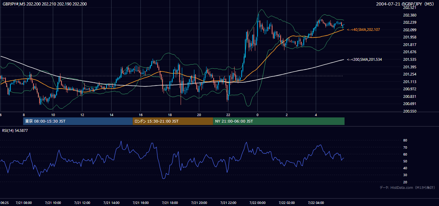Click price axis value 202.521
This screenshot has height=206, width=439.
[409, 8]
